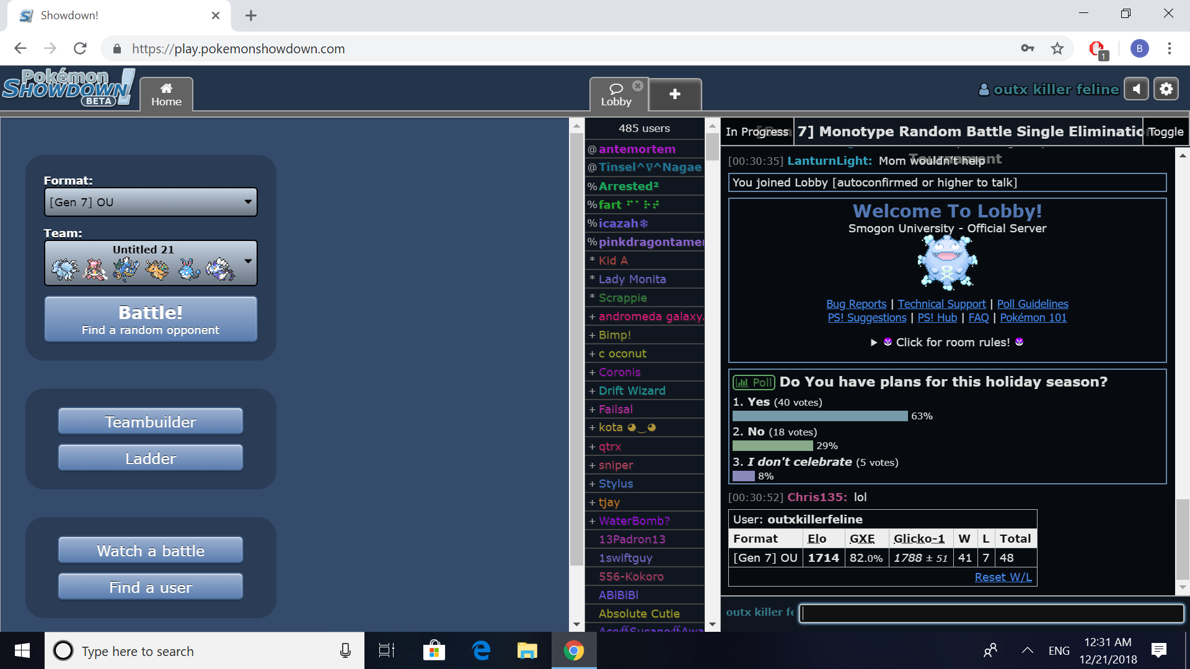Click the Koffing image in welcome box
Screen dimensions: 1190x669
click(x=946, y=263)
